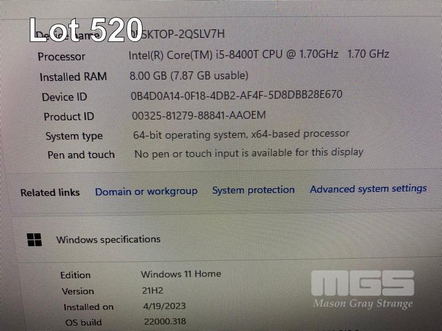The height and width of the screenshot is (331, 442).
Task: Select the 8.00 GB RAM value
Action: [x=189, y=76]
